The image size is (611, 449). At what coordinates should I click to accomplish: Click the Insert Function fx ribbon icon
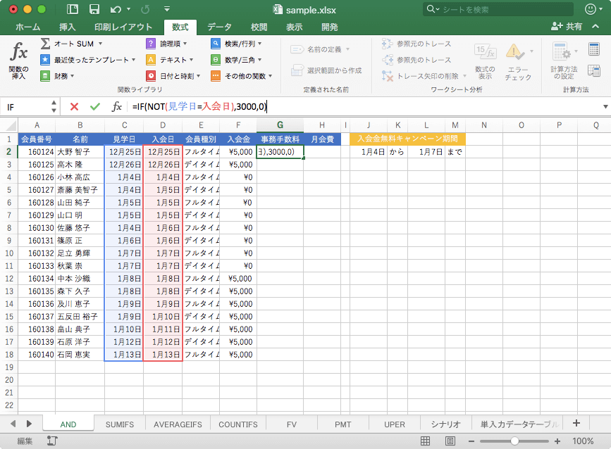coord(19,52)
